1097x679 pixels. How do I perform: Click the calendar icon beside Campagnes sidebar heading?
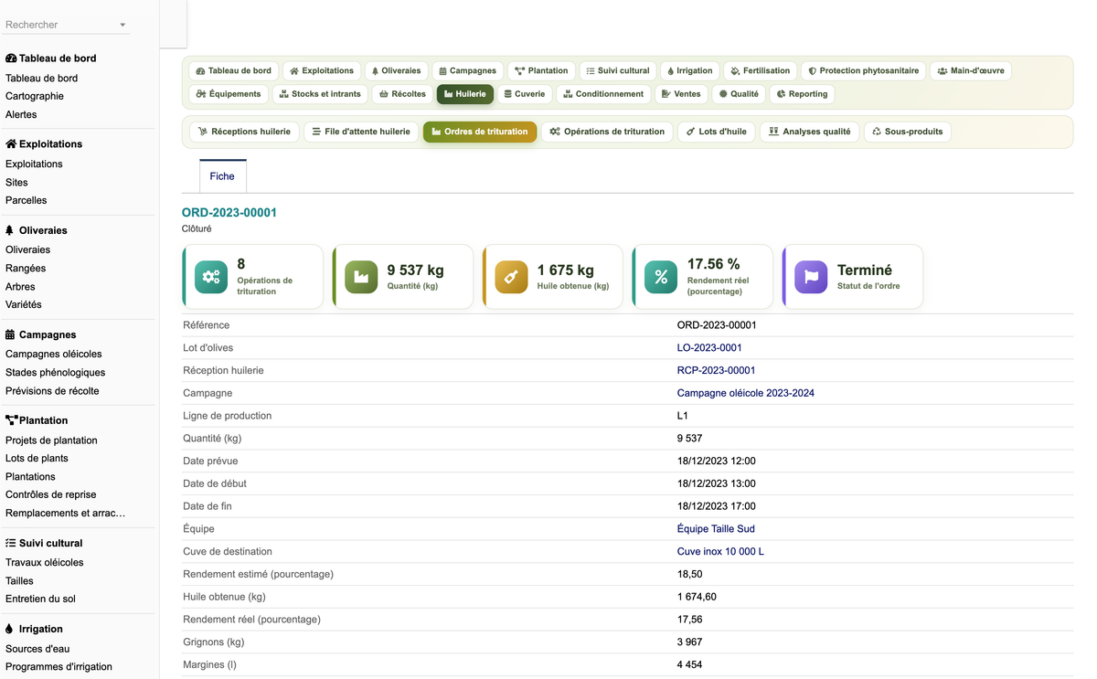click(10, 334)
